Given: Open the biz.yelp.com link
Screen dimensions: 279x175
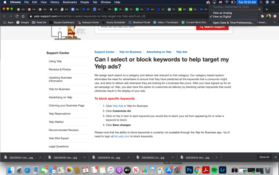Looking at the screenshot, I should click(x=122, y=137).
